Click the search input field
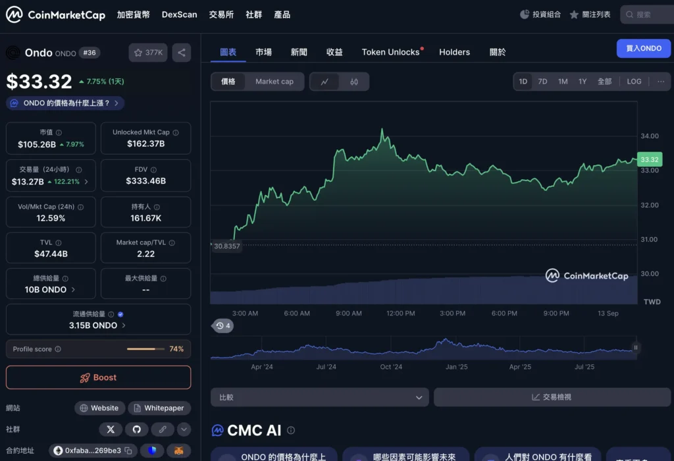This screenshot has height=461, width=674. pyautogui.click(x=647, y=14)
